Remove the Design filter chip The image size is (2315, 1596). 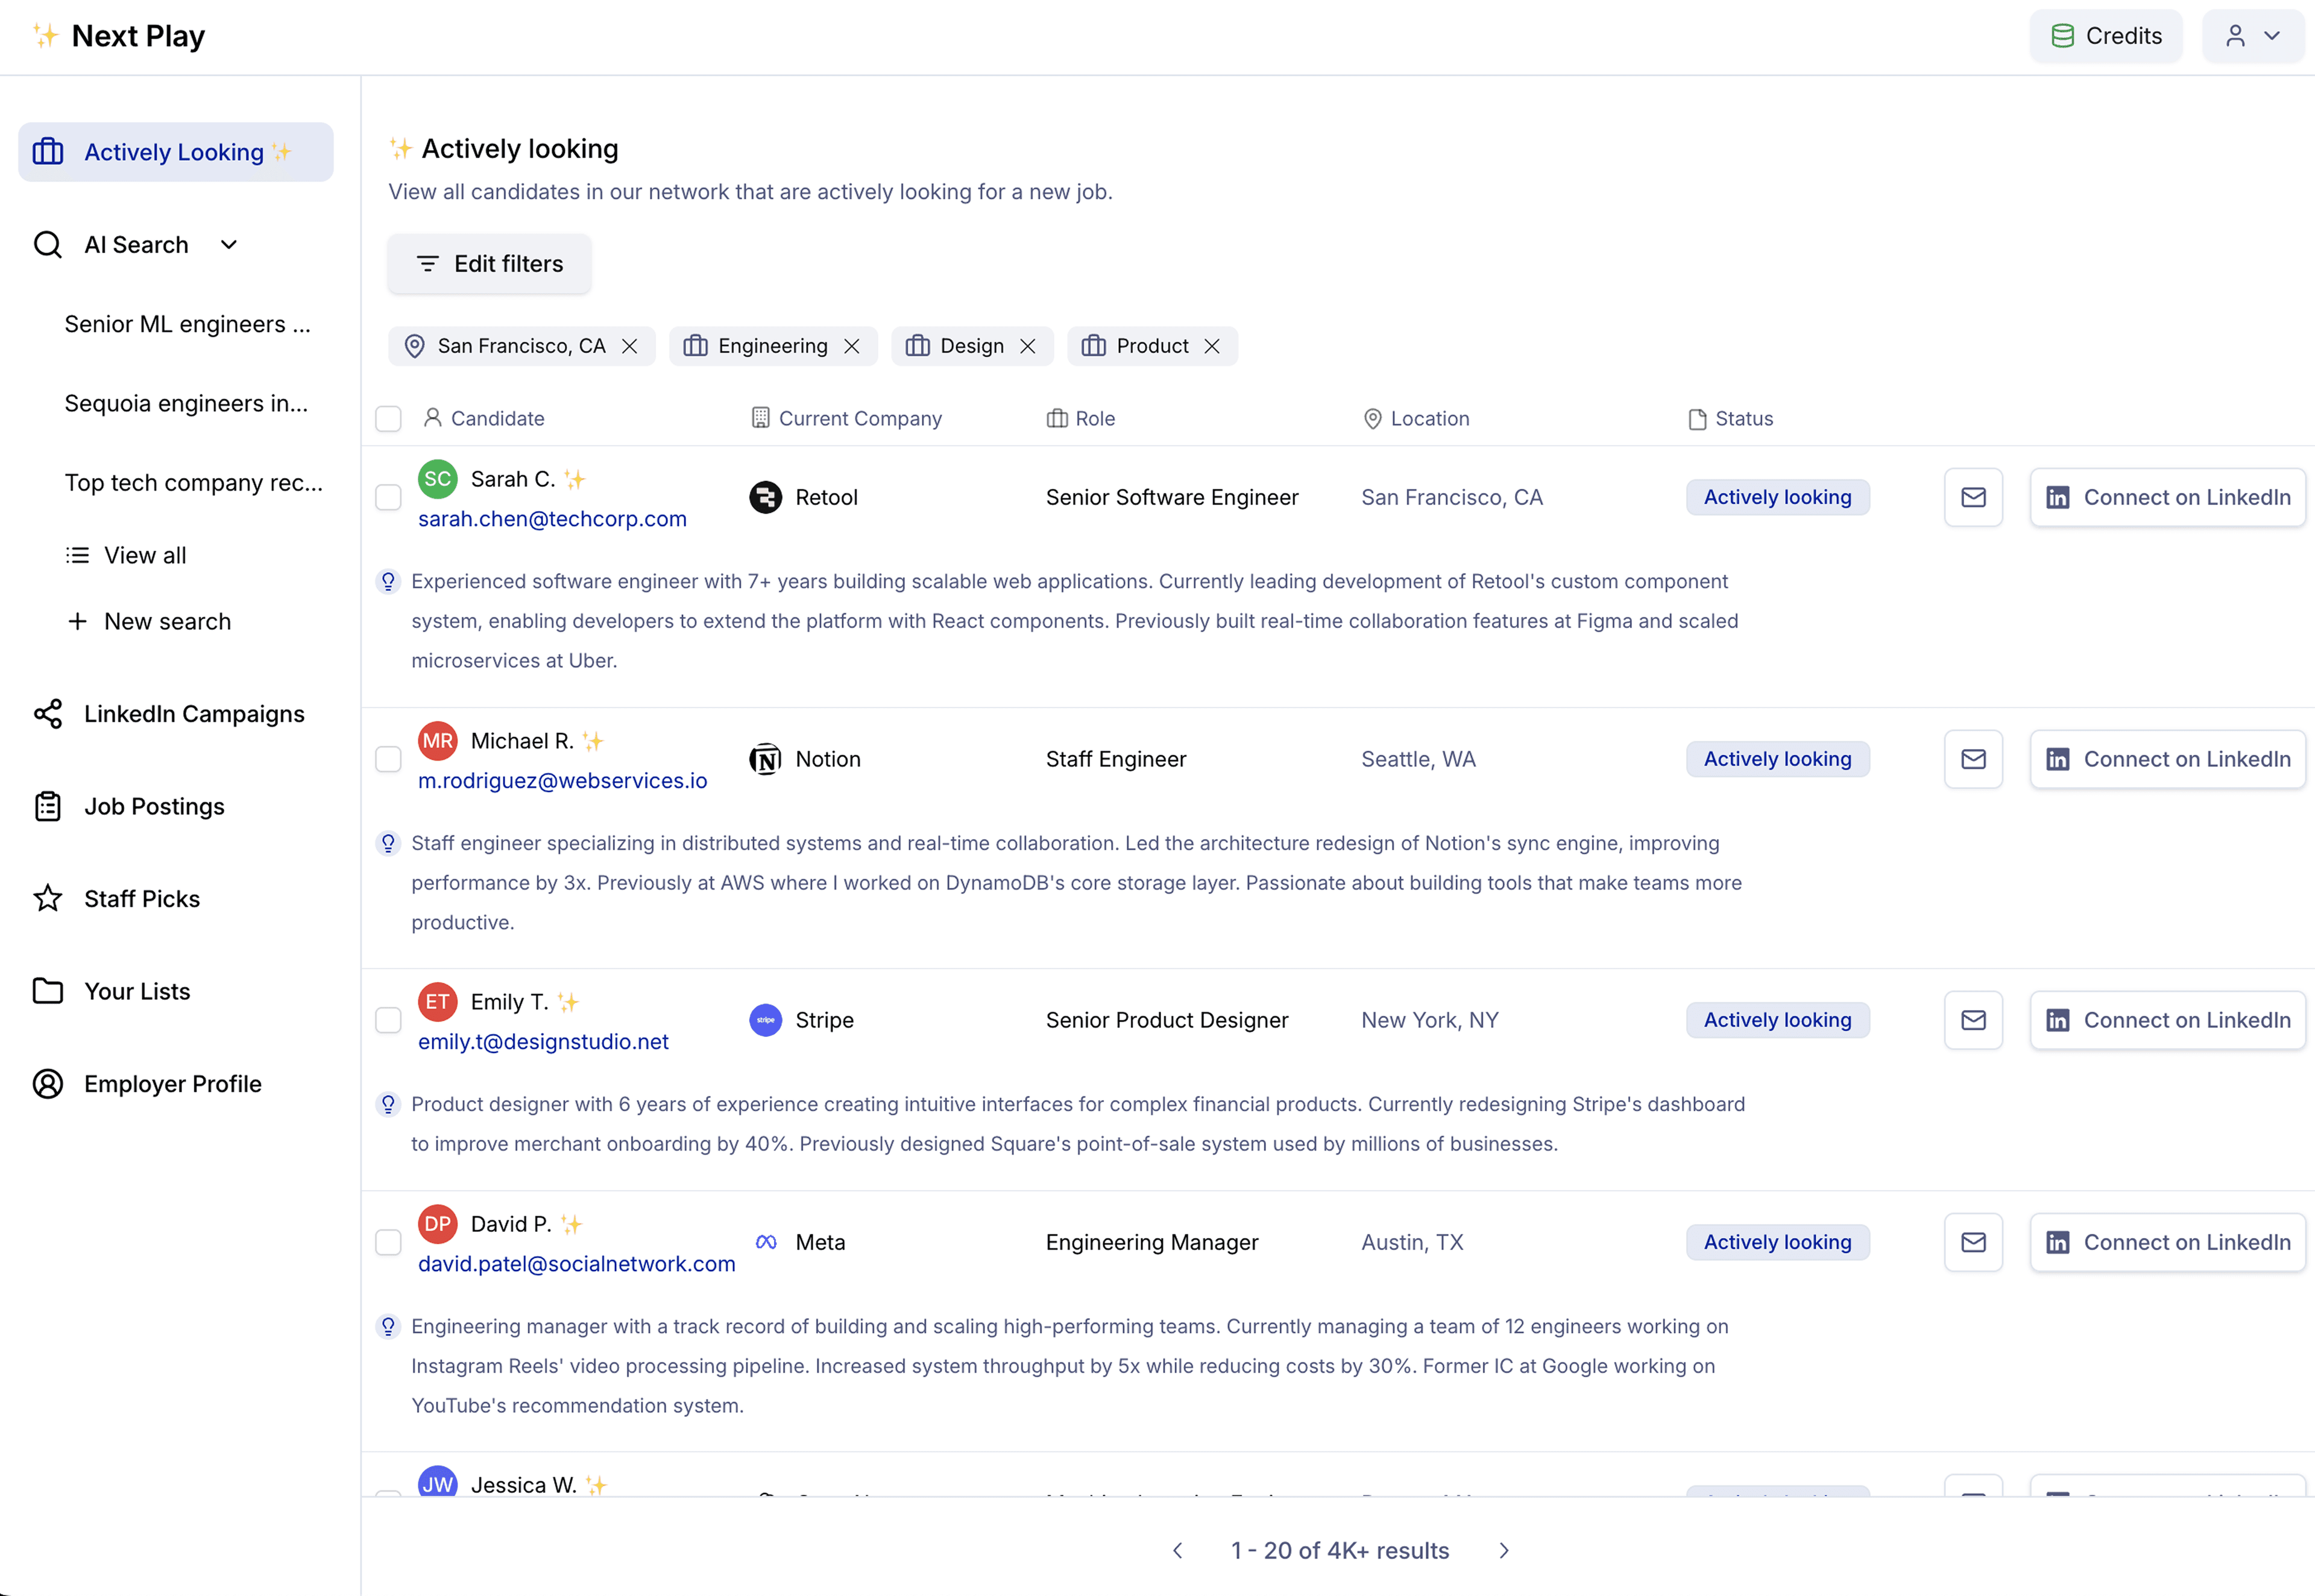point(1027,346)
